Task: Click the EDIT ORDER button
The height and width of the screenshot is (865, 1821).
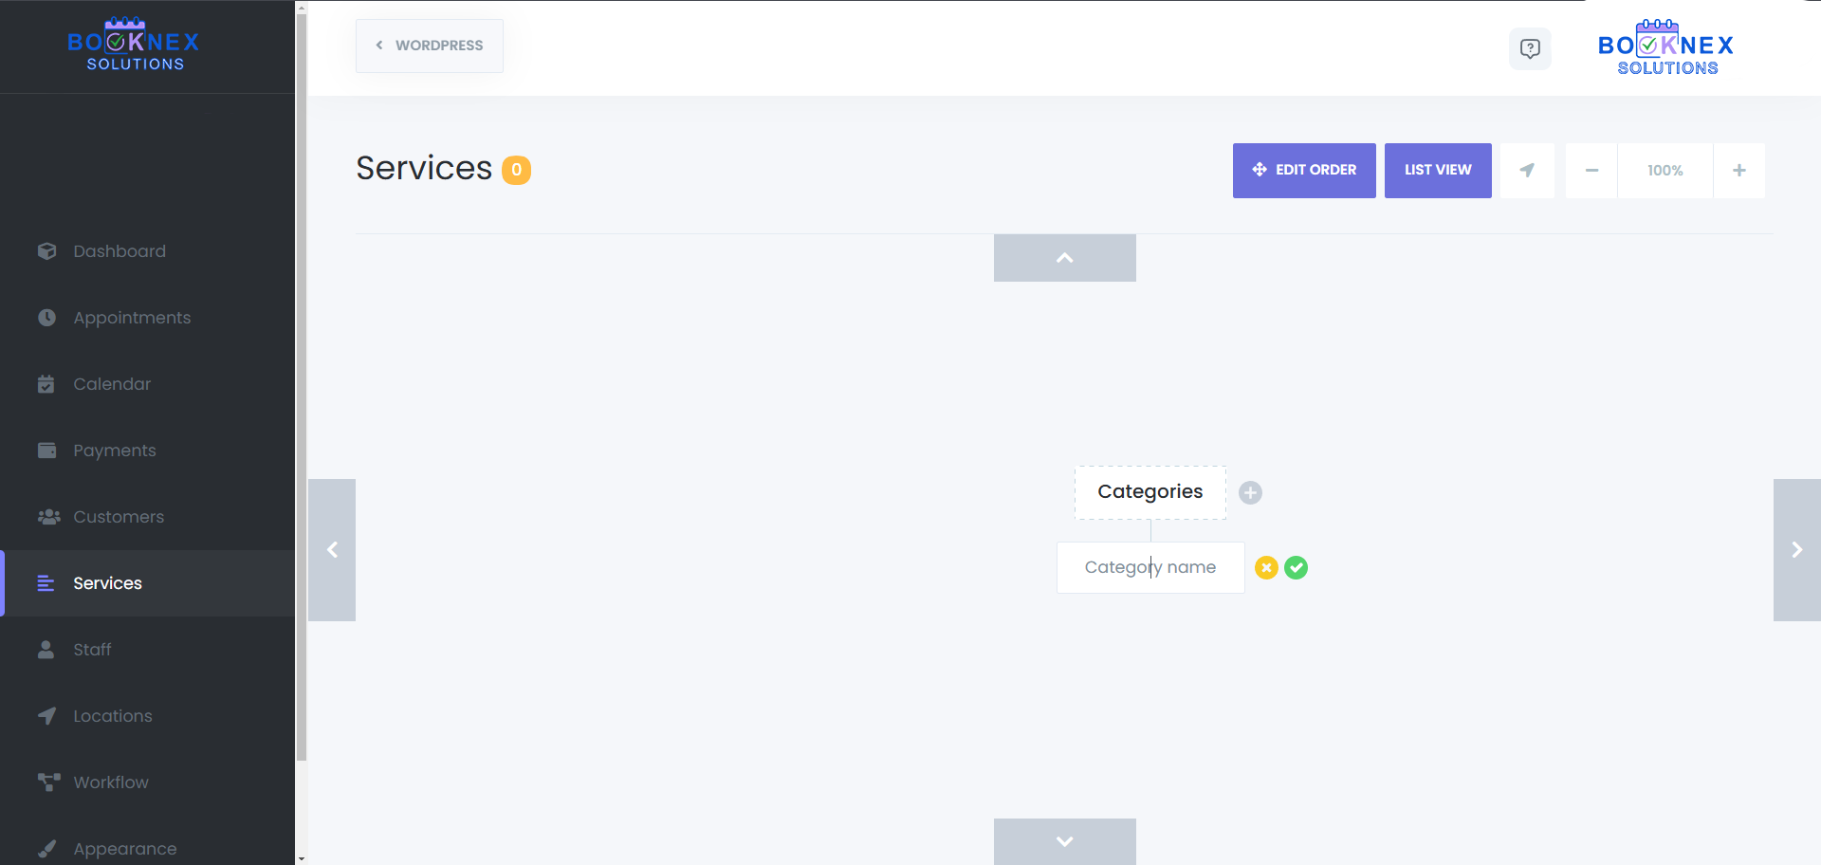Action: [1304, 170]
